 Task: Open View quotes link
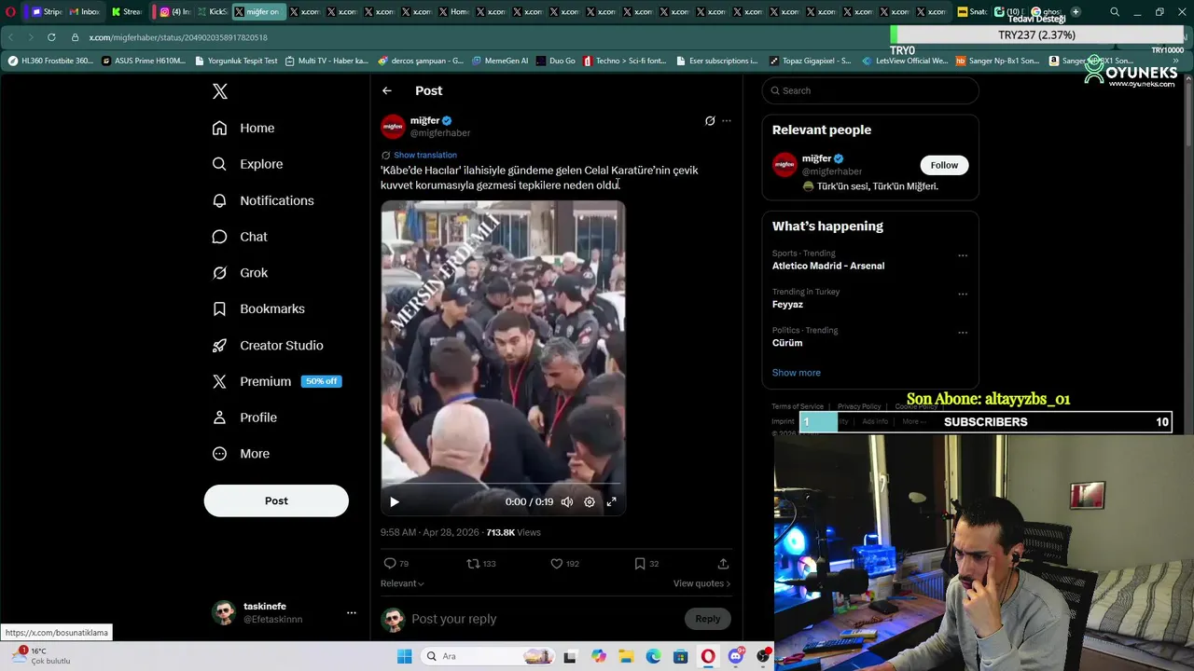701,583
